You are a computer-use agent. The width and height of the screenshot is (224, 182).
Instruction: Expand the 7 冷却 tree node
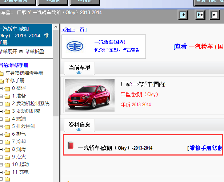coord(1,142)
